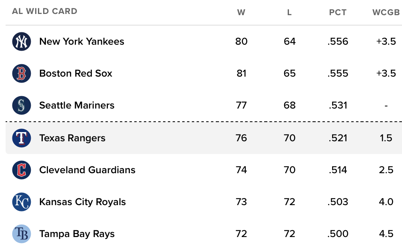Click the Boston Red Sox logo
Screen dimensions: 402x249
[22, 73]
